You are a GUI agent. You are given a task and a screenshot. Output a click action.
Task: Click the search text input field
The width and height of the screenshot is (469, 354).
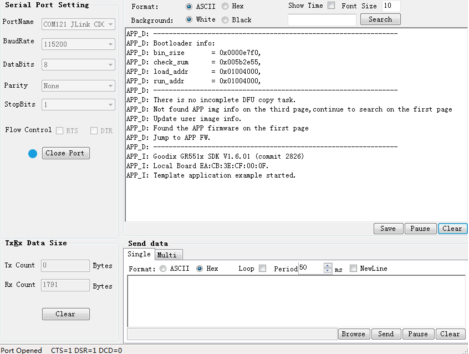[x=322, y=20]
